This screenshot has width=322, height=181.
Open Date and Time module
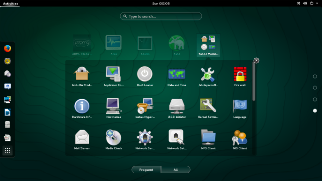coord(177,76)
